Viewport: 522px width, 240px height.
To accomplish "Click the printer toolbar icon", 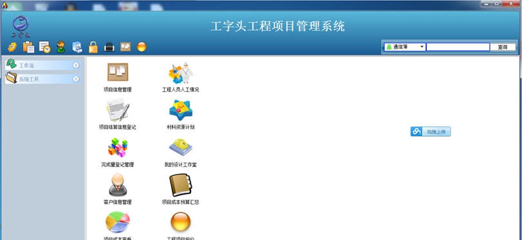I will coord(109,47).
